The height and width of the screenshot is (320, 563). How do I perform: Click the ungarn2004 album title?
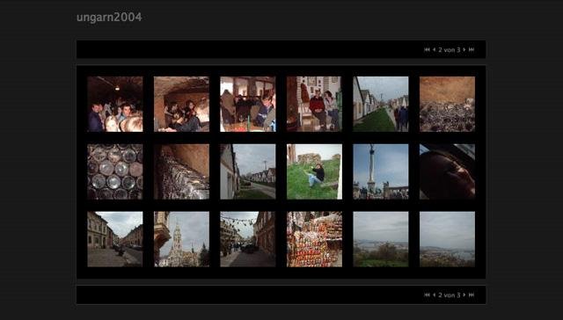[109, 18]
